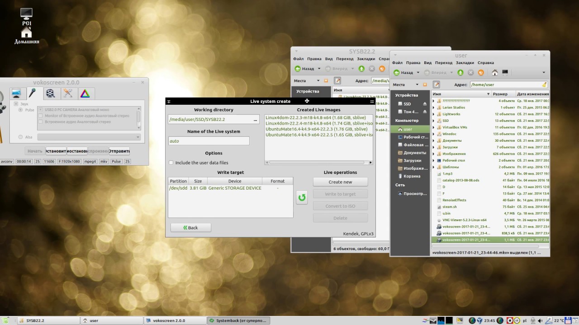Toggle Встроенное аудио Аналоговый стерео checkbox
This screenshot has height=325, width=579.
point(41,121)
